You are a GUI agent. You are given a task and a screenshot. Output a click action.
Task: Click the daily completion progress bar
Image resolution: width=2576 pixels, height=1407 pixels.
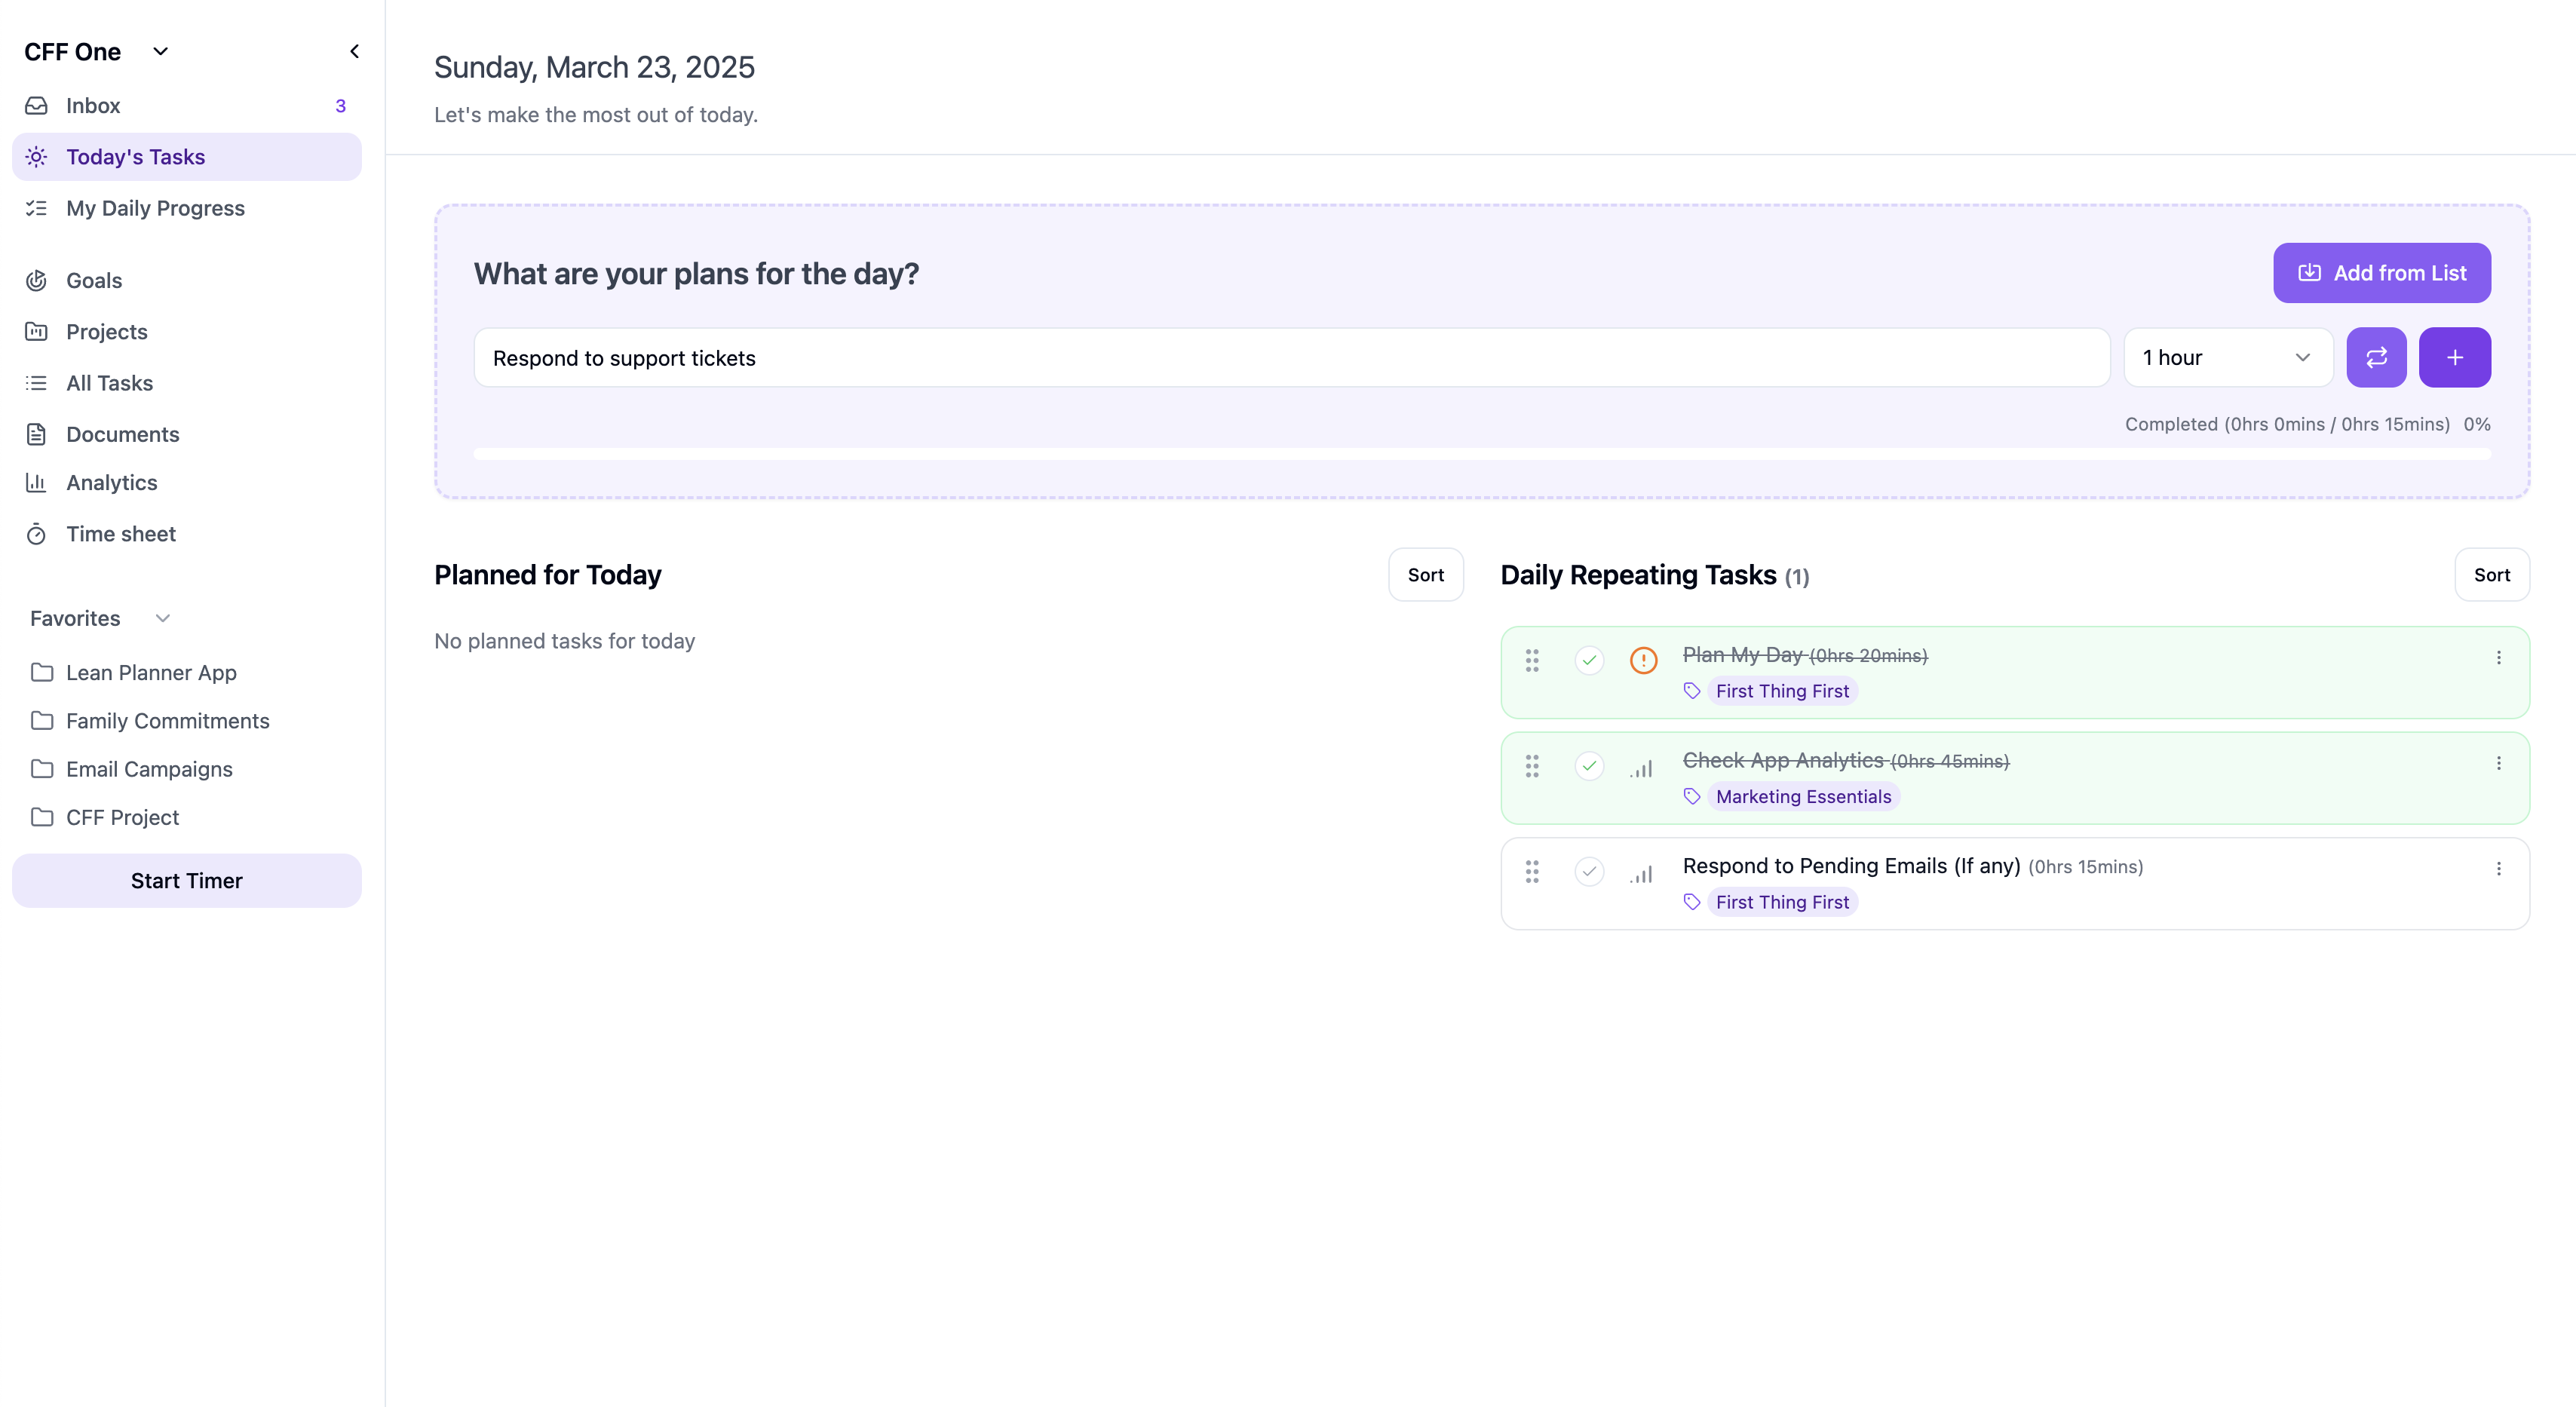point(1481,454)
